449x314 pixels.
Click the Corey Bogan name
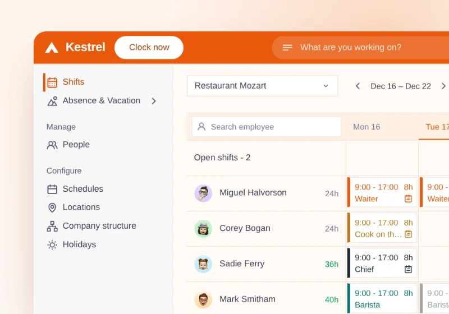[245, 228]
